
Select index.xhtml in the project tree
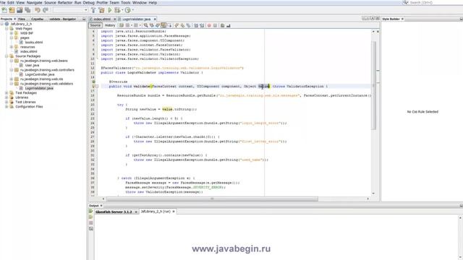[x=29, y=51]
